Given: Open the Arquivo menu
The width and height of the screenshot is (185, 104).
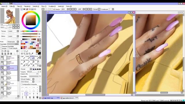Looking at the screenshot, I should (4, 6).
